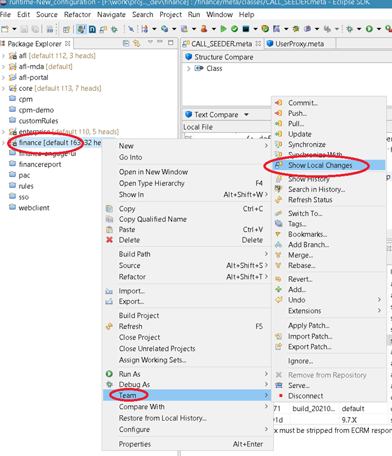Open the Text Compare dropdown arrow
Screen dimensions: 392x456
click(247, 115)
